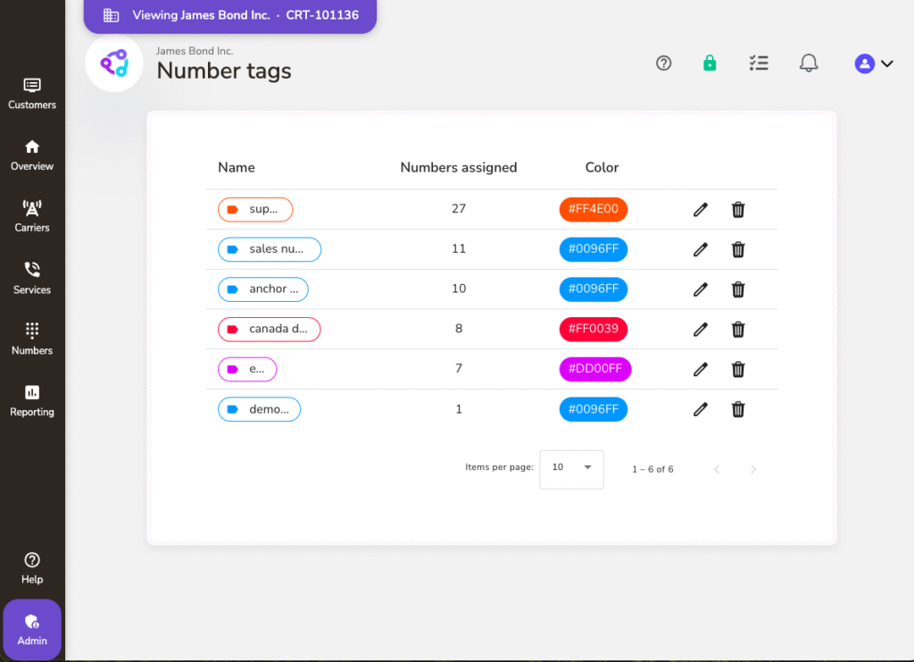
Task: Open notifications bell icon
Action: [809, 63]
